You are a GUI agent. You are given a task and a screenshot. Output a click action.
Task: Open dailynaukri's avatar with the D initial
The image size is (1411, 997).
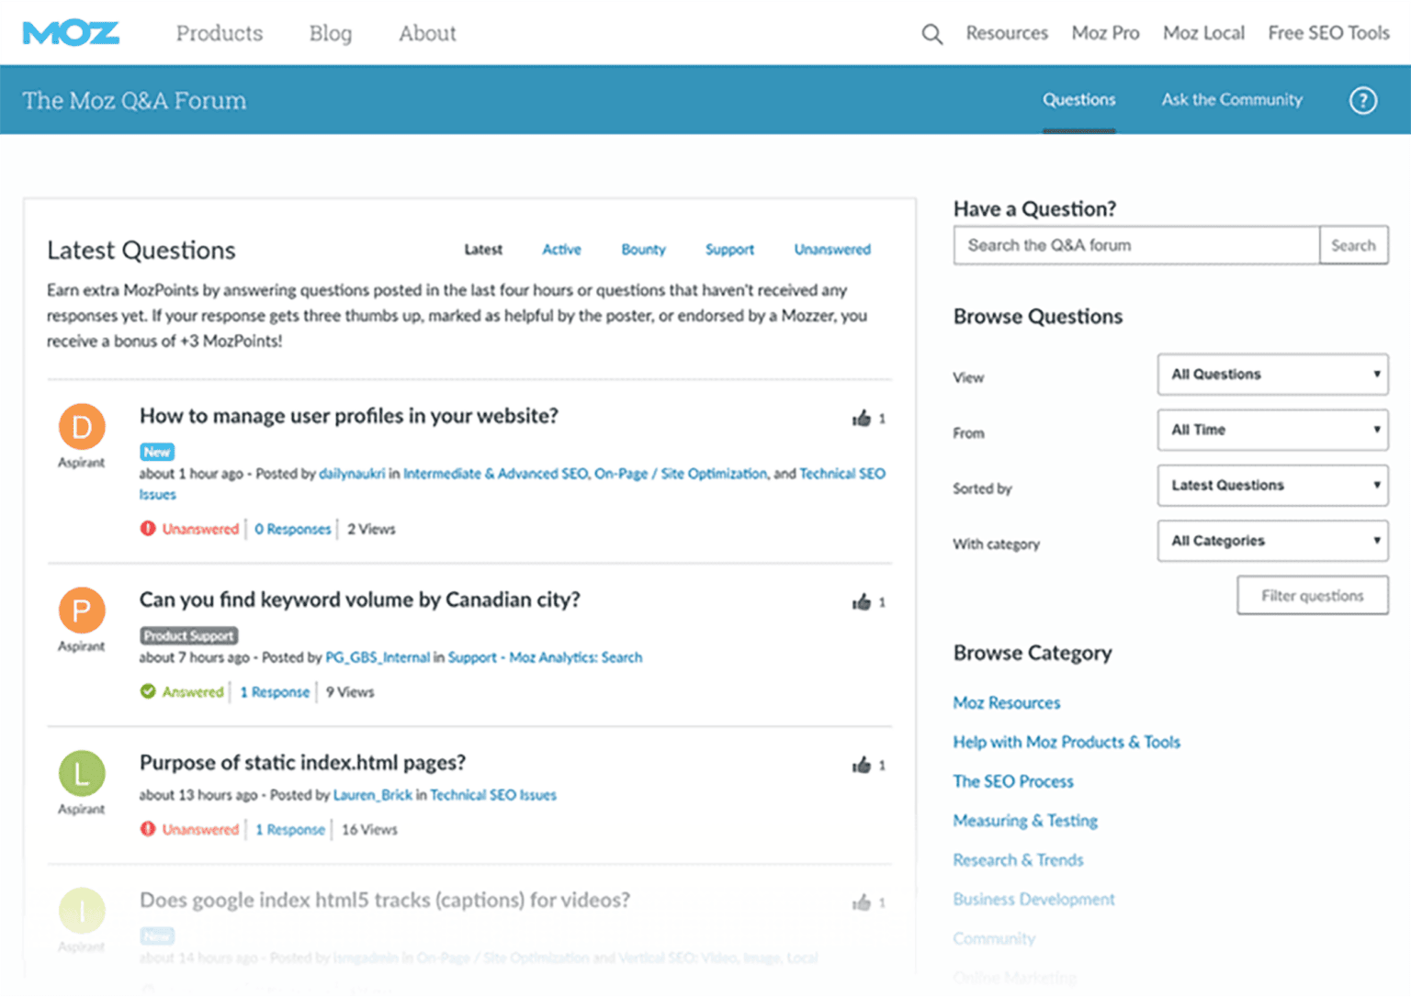click(x=81, y=427)
